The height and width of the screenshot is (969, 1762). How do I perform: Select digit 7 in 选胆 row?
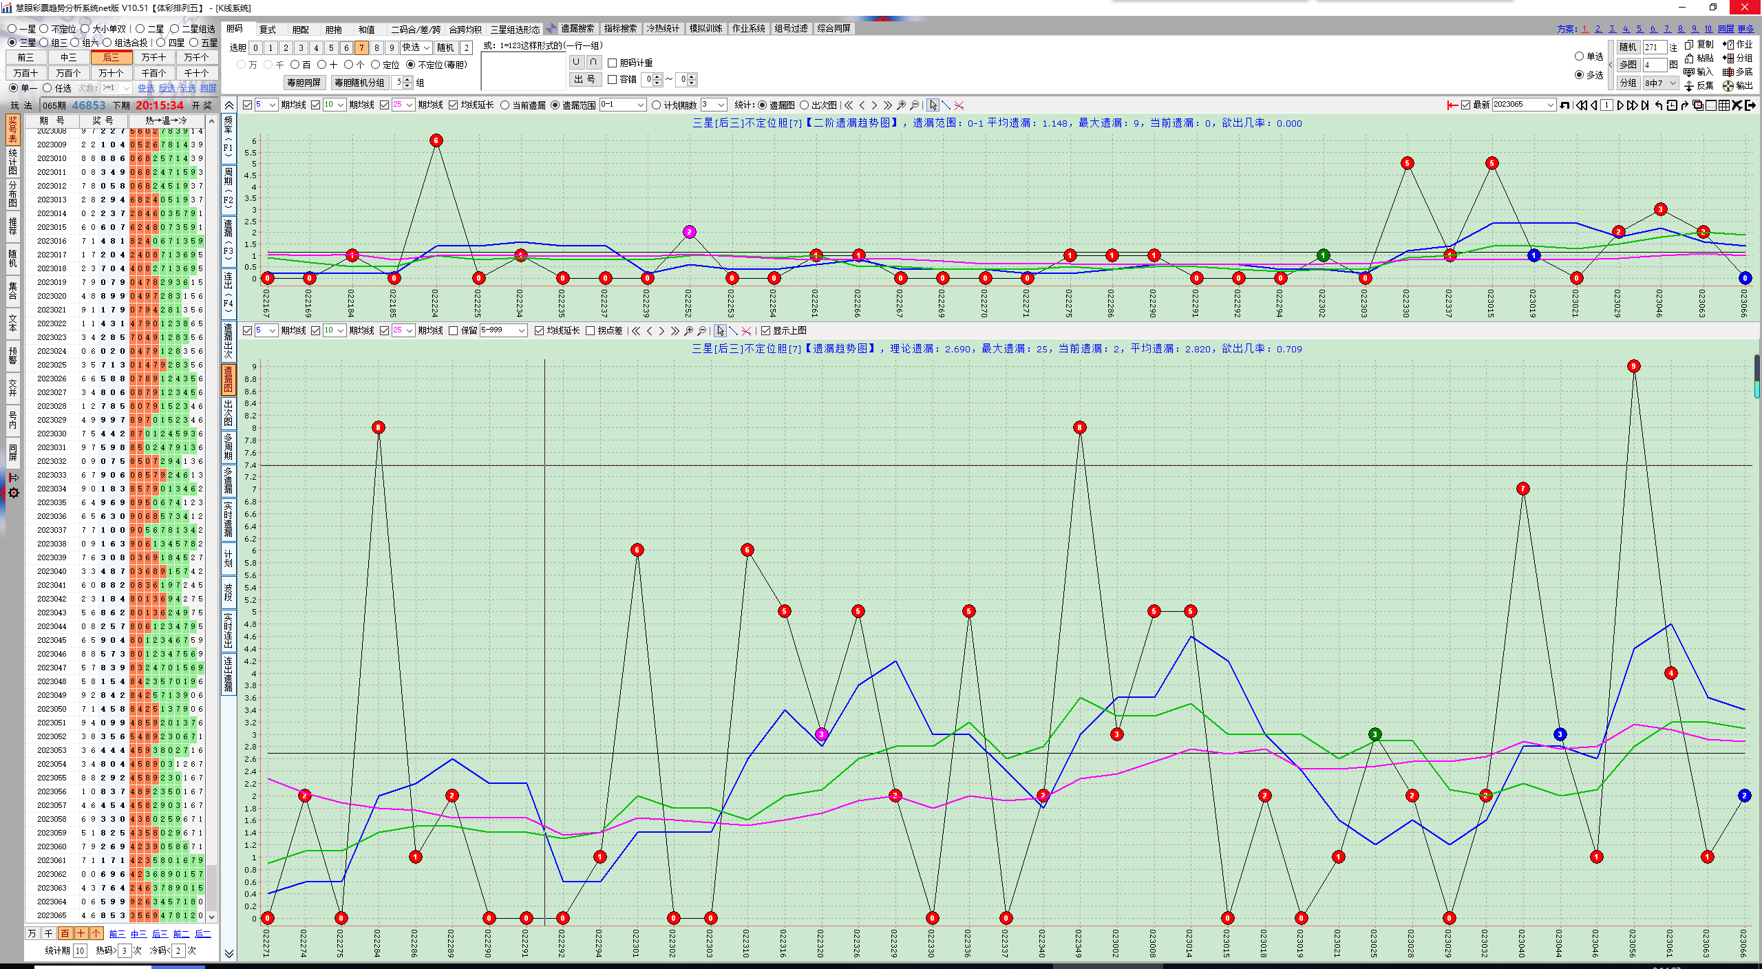(x=361, y=47)
